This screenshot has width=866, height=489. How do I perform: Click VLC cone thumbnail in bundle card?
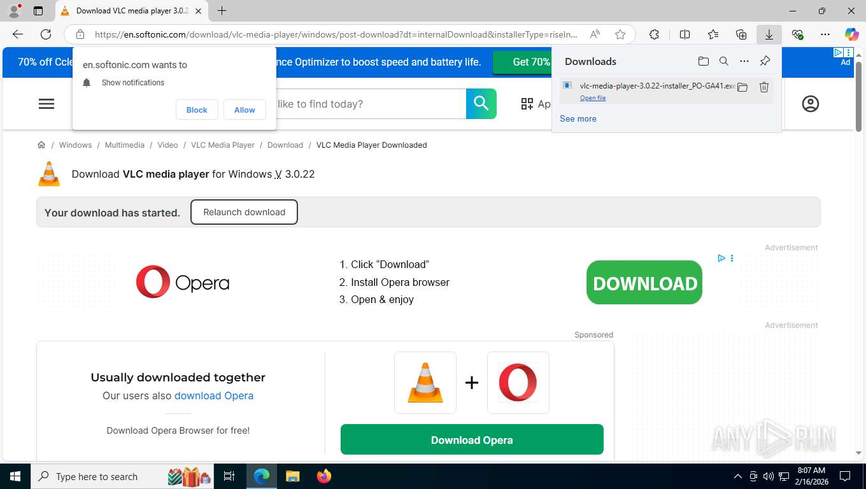(425, 383)
